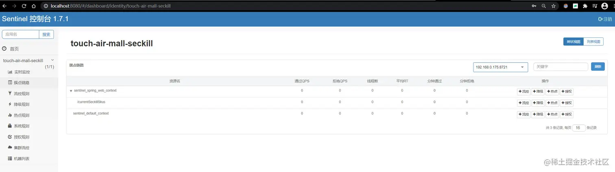This screenshot has height=172, width=615.
Task: Focus the 应用名 app name search field
Action: point(21,35)
